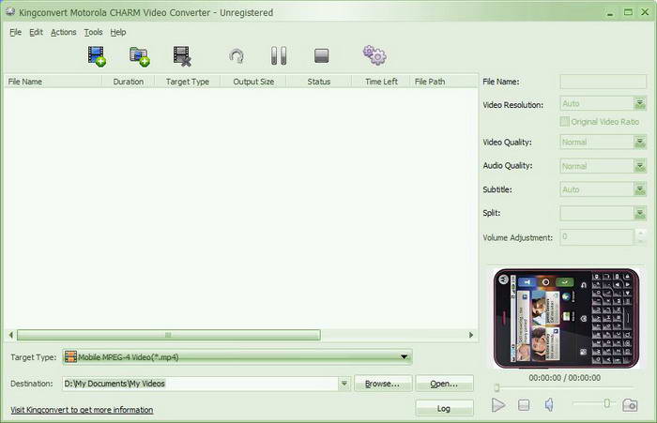This screenshot has height=423, width=657.
Task: Close the Kingconvert window
Action: pyautogui.click(x=646, y=12)
